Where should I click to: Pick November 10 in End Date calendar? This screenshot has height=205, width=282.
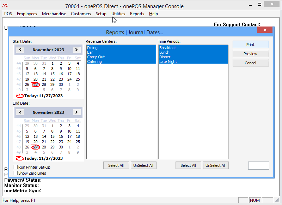point(69,131)
